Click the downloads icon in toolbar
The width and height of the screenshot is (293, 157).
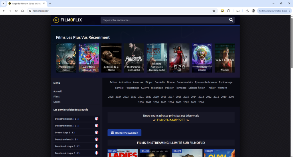click(x=247, y=11)
